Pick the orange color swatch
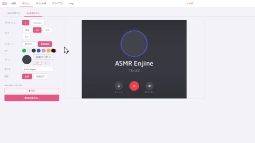Image resolution: width=255 pixels, height=143 pixels. pyautogui.click(x=49, y=51)
